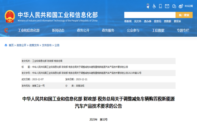Click the 统一搜索 search button

click(184, 15)
